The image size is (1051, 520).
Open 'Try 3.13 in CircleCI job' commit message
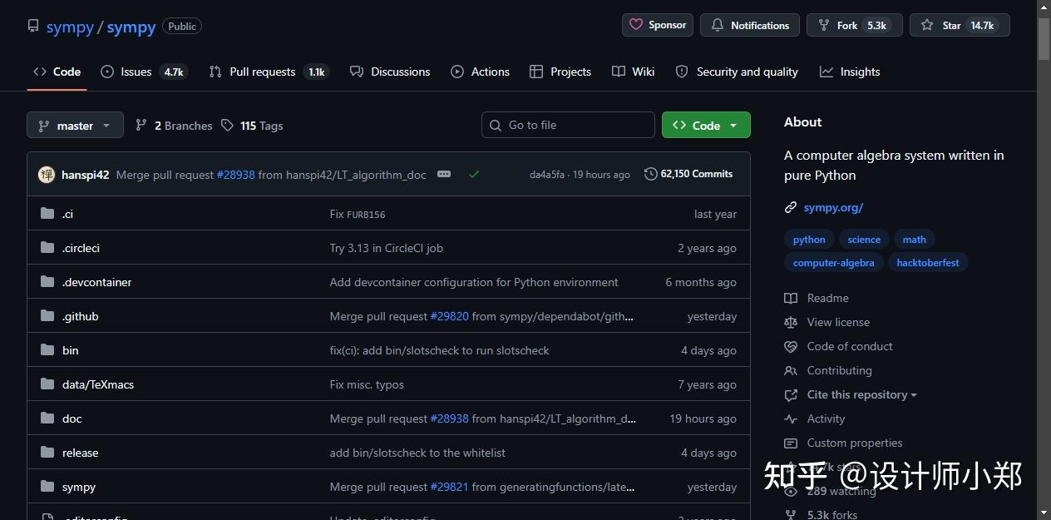(x=387, y=248)
